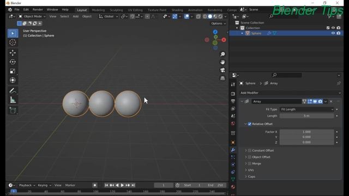Click the zoom viewport magnifier icon
The image size is (349, 196).
[x=222, y=54]
